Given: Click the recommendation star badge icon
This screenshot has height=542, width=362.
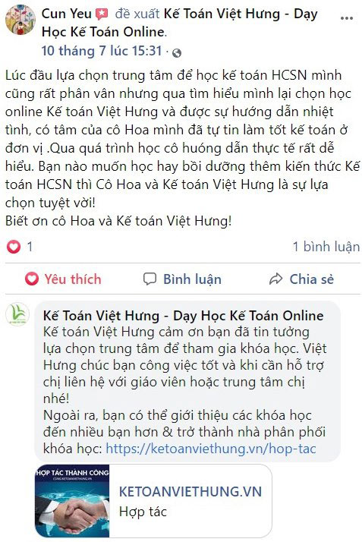Looking at the screenshot, I should [102, 14].
